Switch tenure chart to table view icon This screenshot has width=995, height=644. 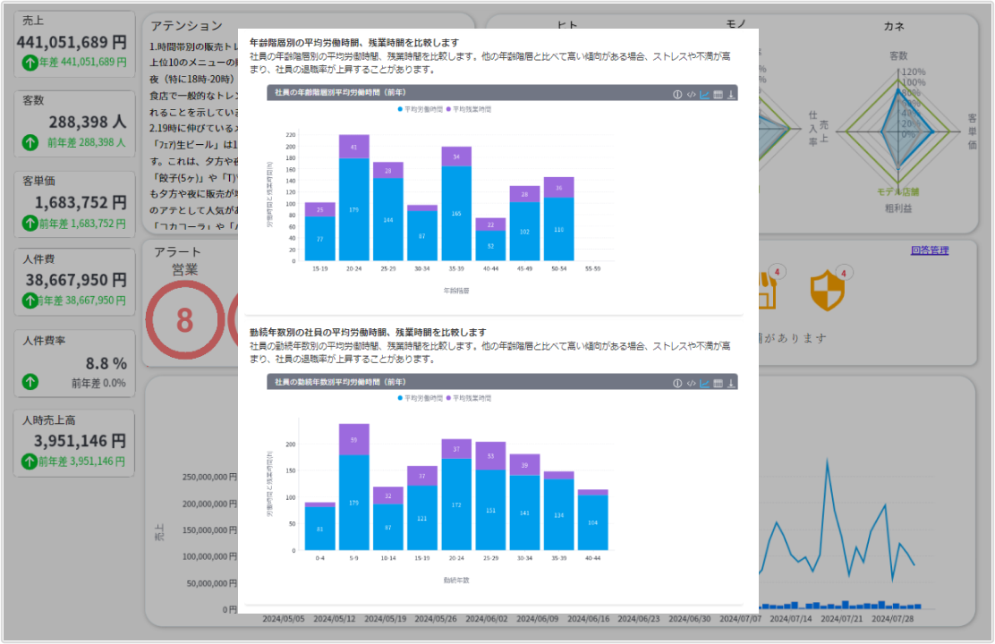718,383
